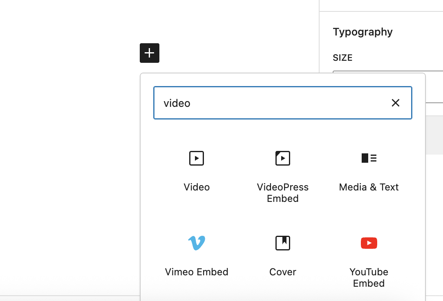Click the Media & Text layout icon
This screenshot has height=301, width=443.
click(369, 158)
